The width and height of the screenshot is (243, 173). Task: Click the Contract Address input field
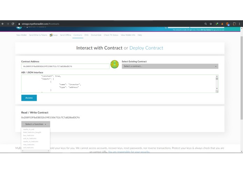coord(65,67)
